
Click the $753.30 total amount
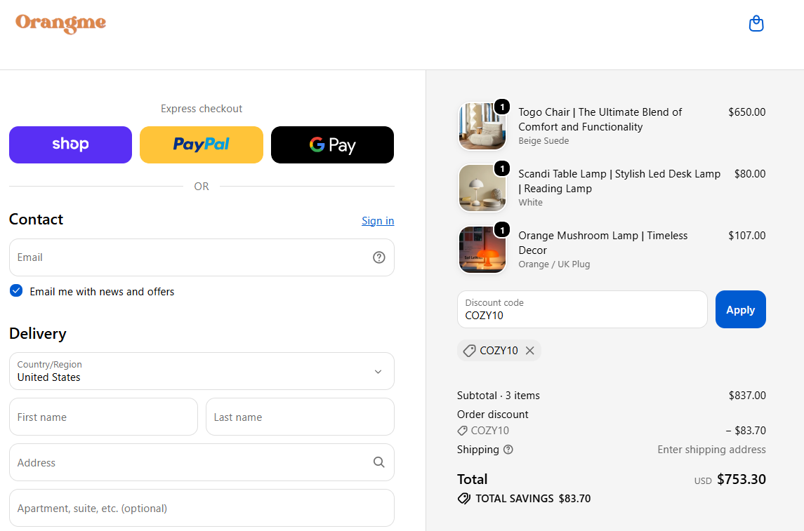pyautogui.click(x=742, y=479)
